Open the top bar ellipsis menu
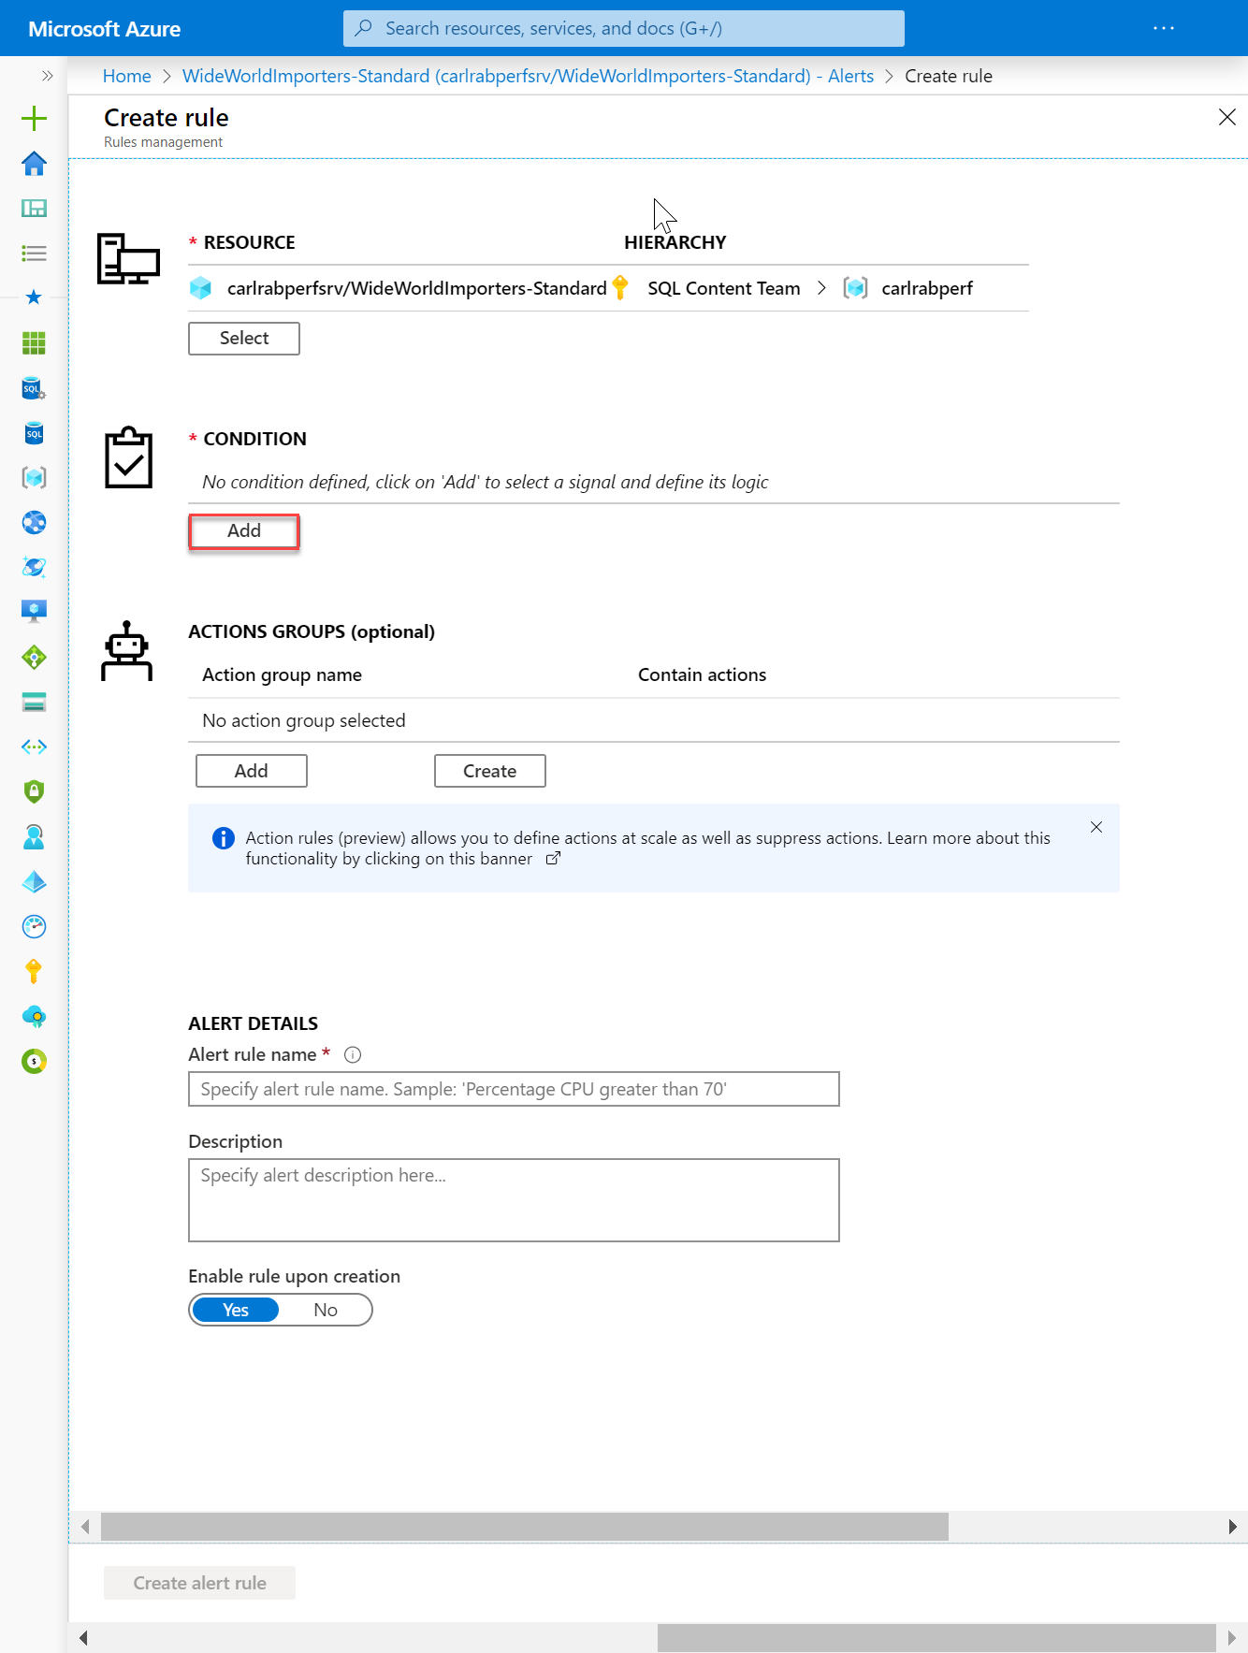1248x1653 pixels. coord(1164,28)
